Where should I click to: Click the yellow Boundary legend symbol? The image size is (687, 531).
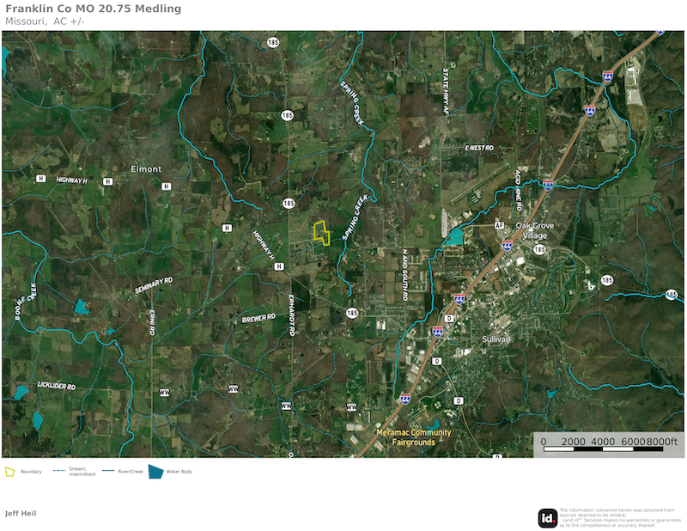tap(10, 472)
